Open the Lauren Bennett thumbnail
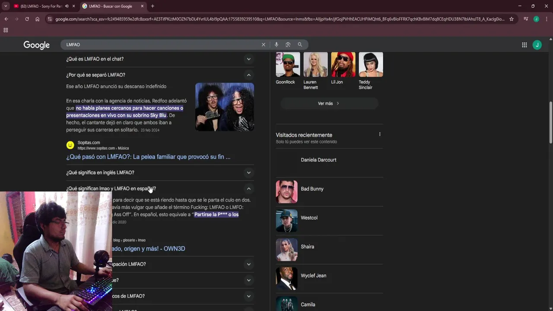Screen dimensions: 553x311 coord(315,65)
